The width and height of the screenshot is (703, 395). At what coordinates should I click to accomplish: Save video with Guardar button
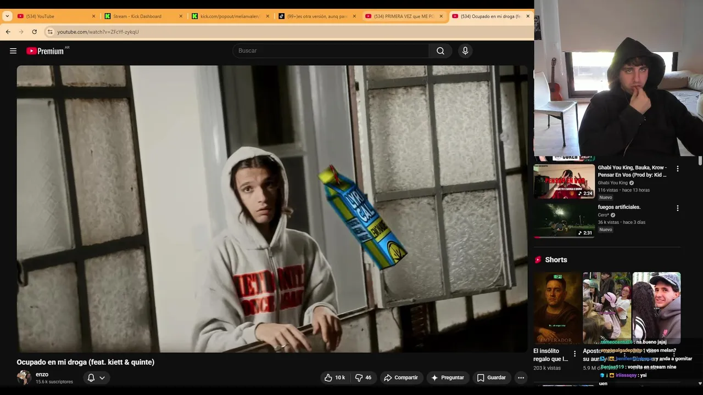[x=491, y=377]
